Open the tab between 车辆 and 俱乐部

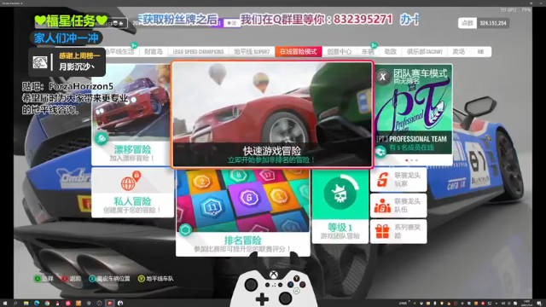coord(391,51)
